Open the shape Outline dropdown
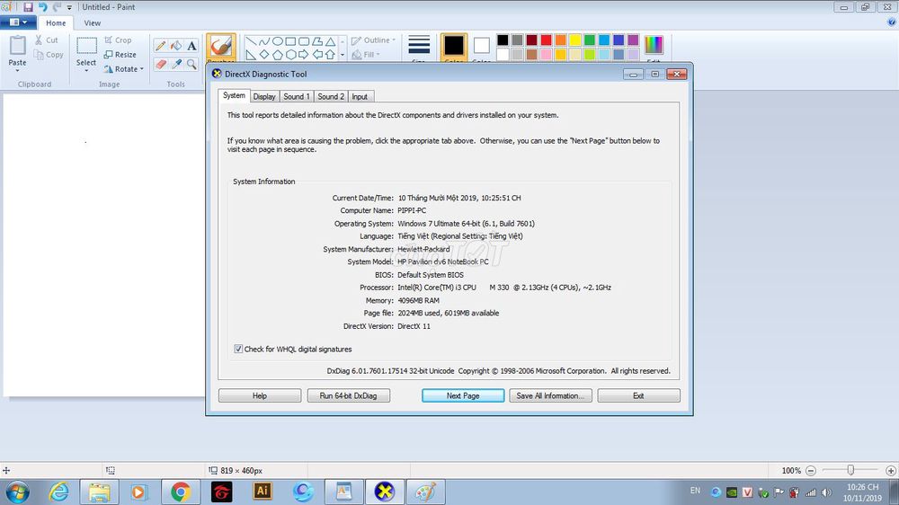 point(373,40)
